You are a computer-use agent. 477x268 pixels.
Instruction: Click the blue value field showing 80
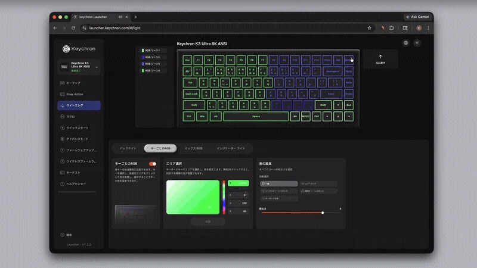tap(238, 211)
